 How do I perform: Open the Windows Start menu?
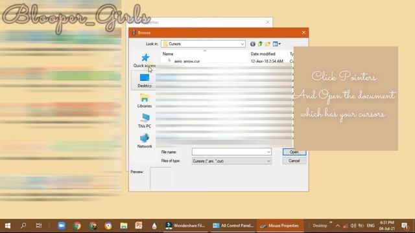tap(8, 226)
